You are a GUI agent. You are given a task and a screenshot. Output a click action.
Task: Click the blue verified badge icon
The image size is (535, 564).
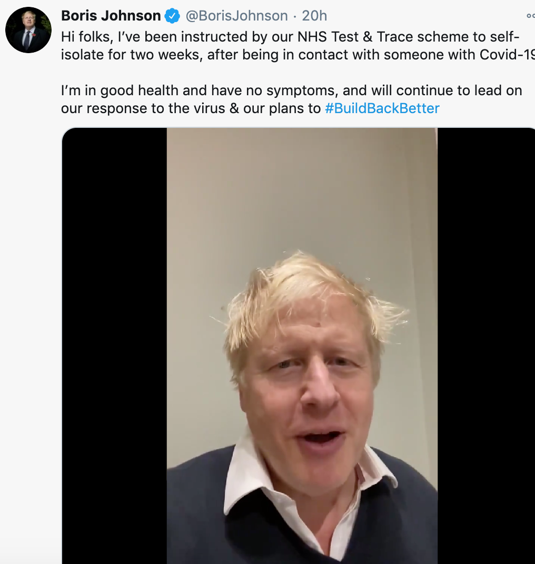point(172,16)
